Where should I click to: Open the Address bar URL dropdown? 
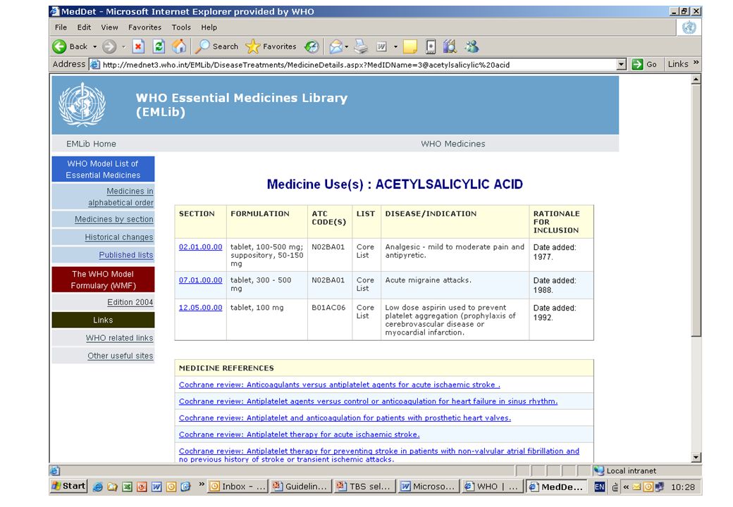(621, 64)
